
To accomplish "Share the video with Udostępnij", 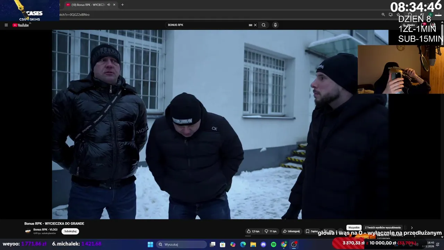I will 291,231.
